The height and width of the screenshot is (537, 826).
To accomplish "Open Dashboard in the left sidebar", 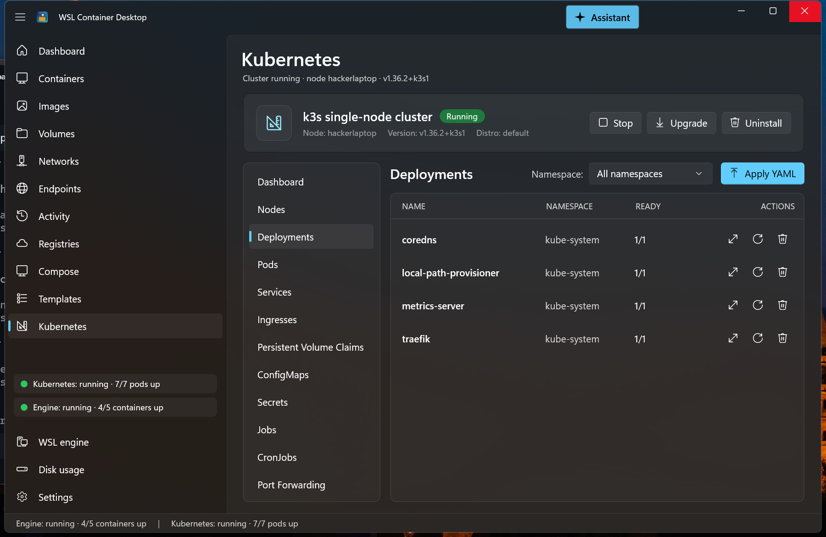I will tap(115, 51).
